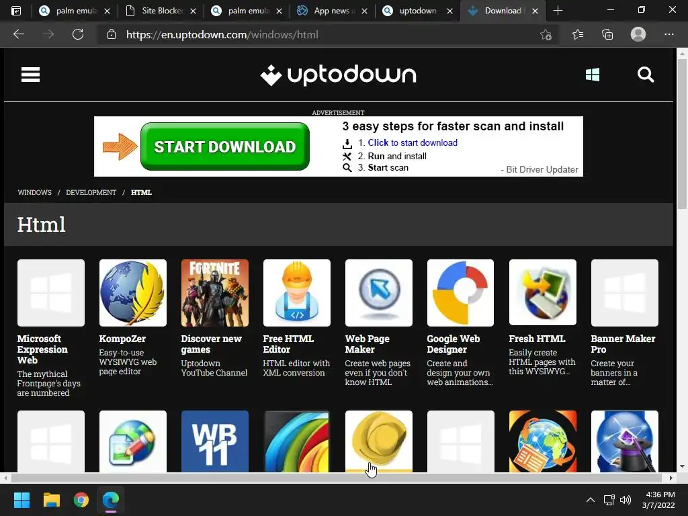Open the volume control tray icon
Image resolution: width=688 pixels, height=516 pixels.
point(626,500)
